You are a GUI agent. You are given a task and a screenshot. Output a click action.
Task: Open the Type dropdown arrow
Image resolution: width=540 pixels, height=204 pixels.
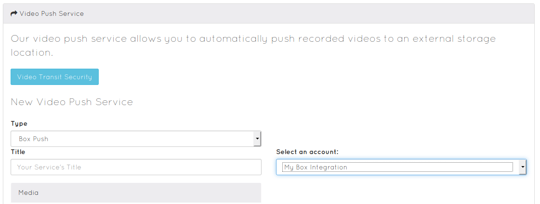click(x=257, y=139)
